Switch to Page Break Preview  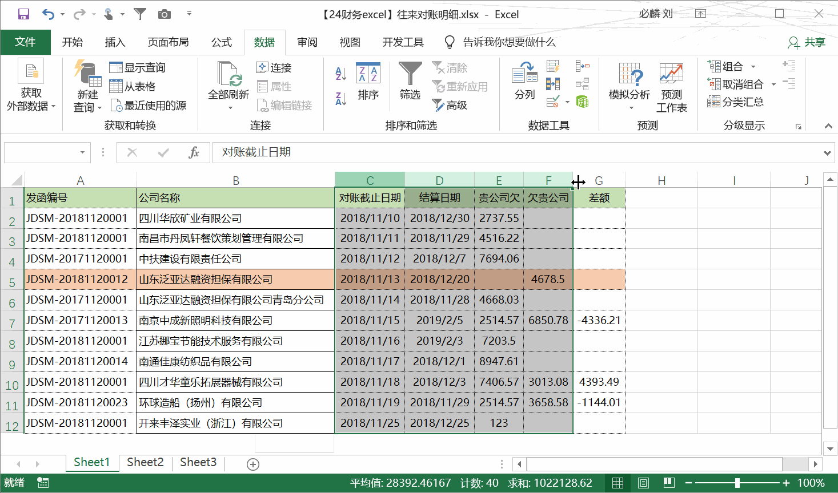(669, 483)
